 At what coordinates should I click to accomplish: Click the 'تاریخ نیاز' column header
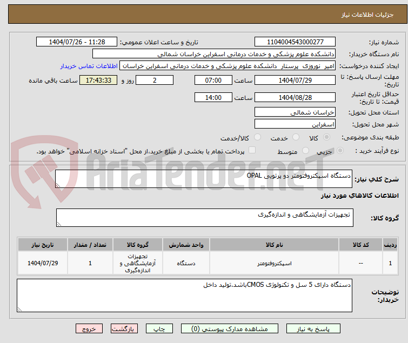pyautogui.click(x=43, y=245)
